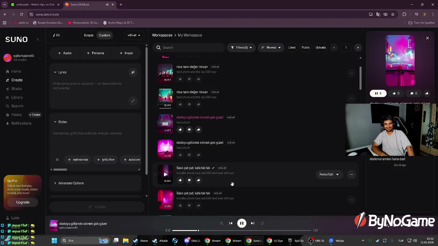Open Studio in the sidebar

14,88
